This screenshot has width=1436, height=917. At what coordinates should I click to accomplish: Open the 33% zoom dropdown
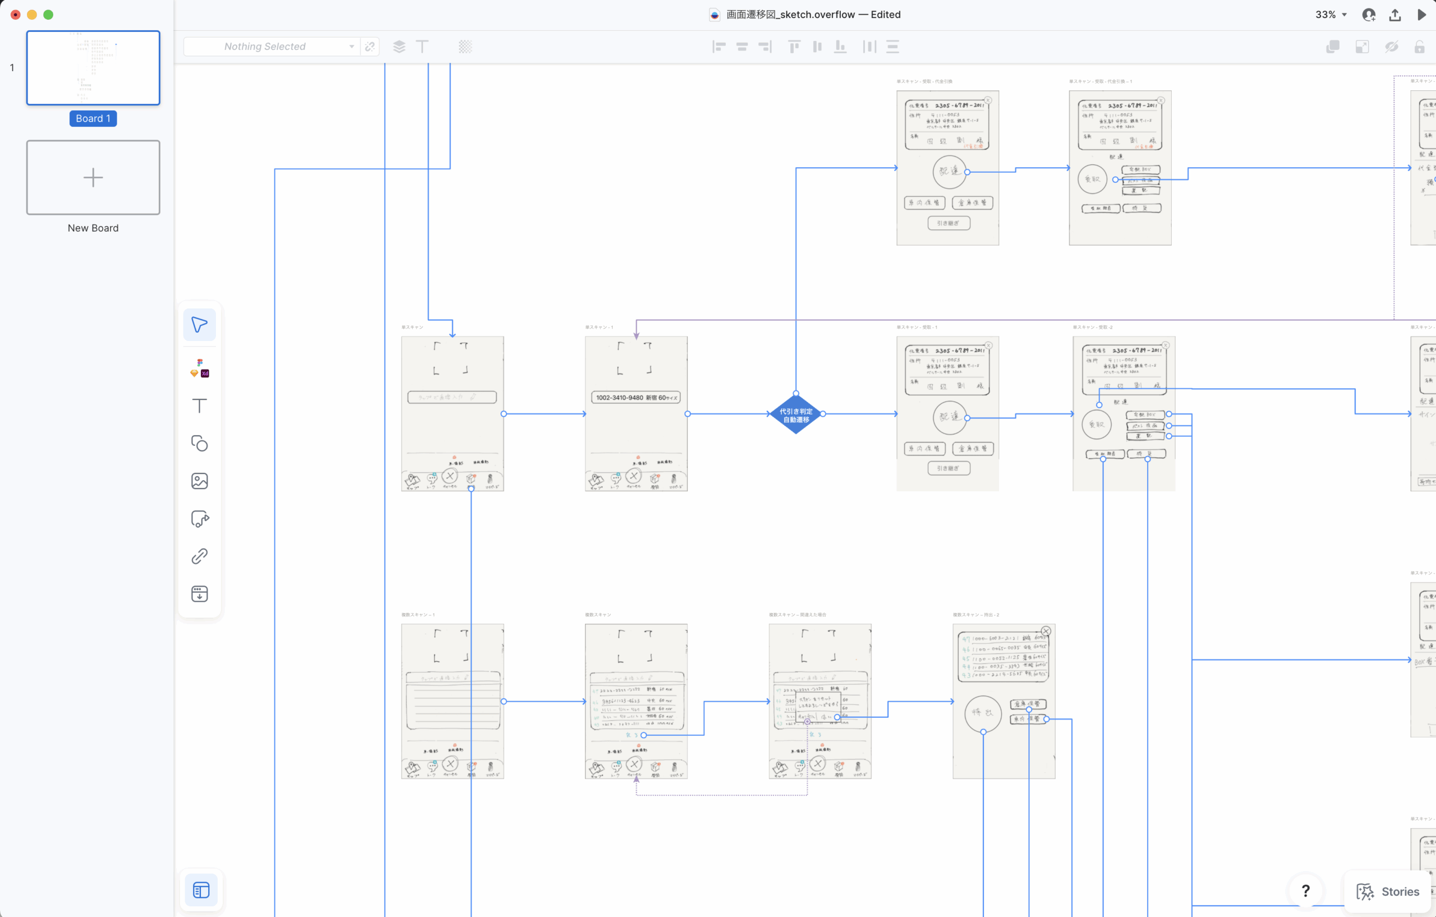(x=1331, y=15)
